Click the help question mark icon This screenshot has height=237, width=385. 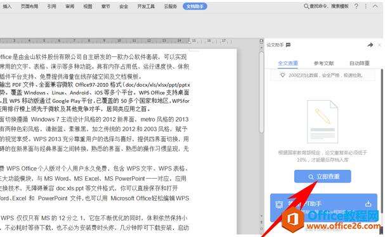[356, 6]
